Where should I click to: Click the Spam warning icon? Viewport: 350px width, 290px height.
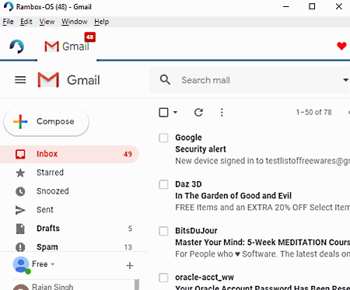[20, 247]
